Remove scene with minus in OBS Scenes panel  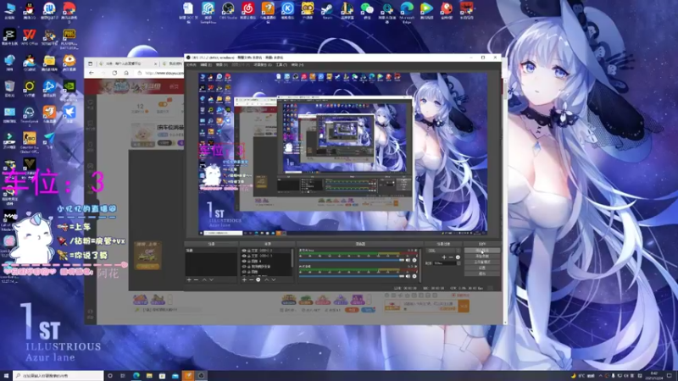click(196, 280)
